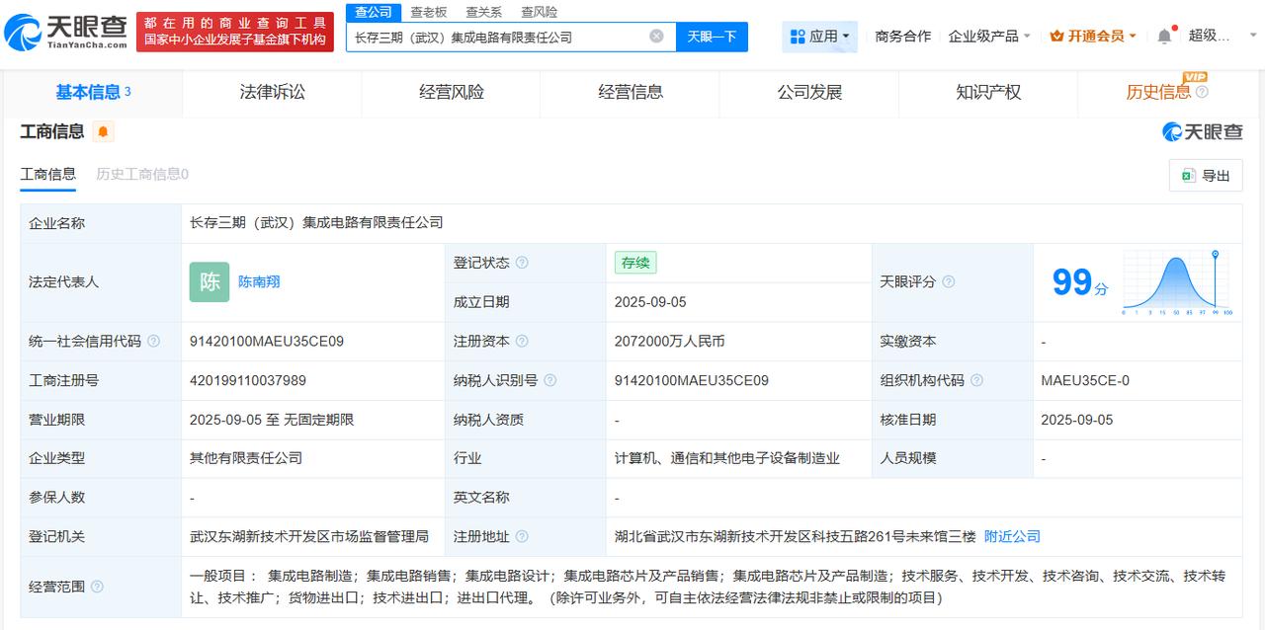Click credit code 91420100MAEU35CE09 under 统一社会信用代码
Image resolution: width=1265 pixels, height=630 pixels.
[267, 341]
